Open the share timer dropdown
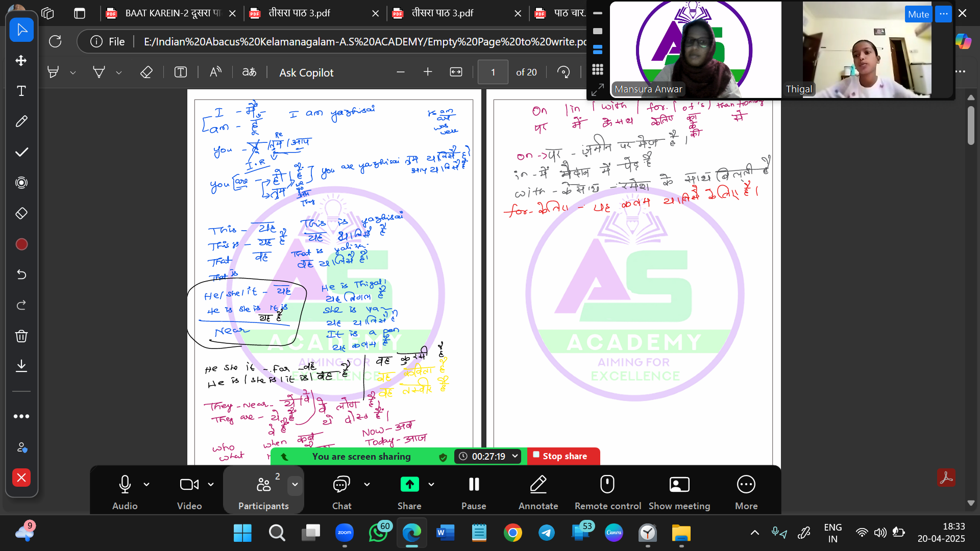Image resolution: width=980 pixels, height=551 pixels. [x=515, y=456]
